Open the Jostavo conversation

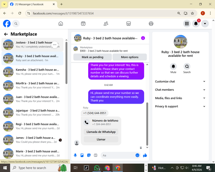click(x=32, y=45)
